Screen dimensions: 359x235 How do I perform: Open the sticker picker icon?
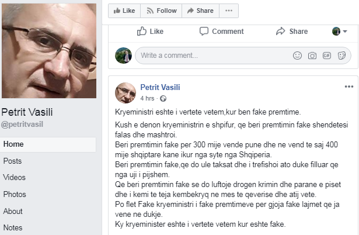[341, 56]
